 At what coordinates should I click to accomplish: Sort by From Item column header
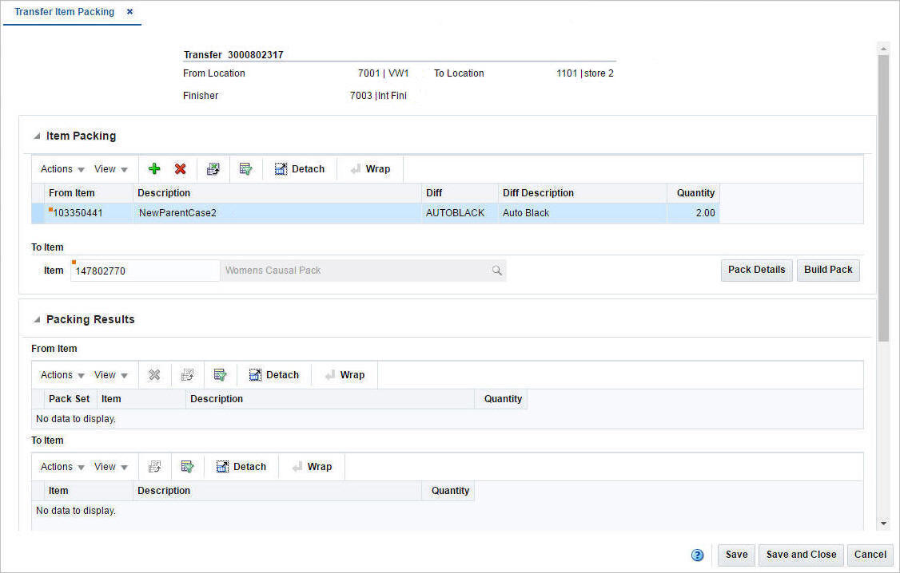point(89,193)
